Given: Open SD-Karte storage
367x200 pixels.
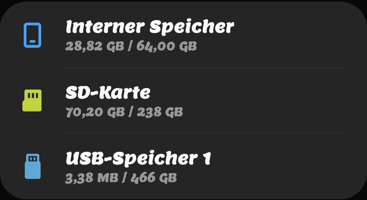Looking at the screenshot, I should click(x=183, y=101).
